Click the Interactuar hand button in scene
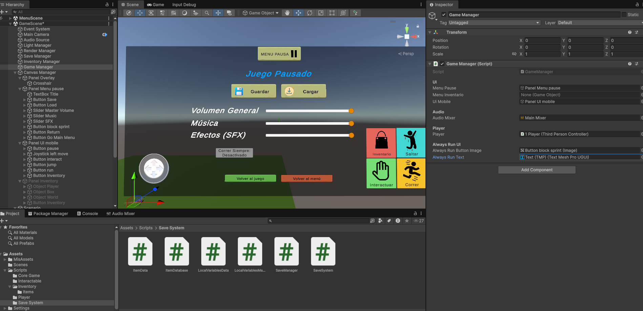This screenshot has height=311, width=643. click(x=381, y=173)
